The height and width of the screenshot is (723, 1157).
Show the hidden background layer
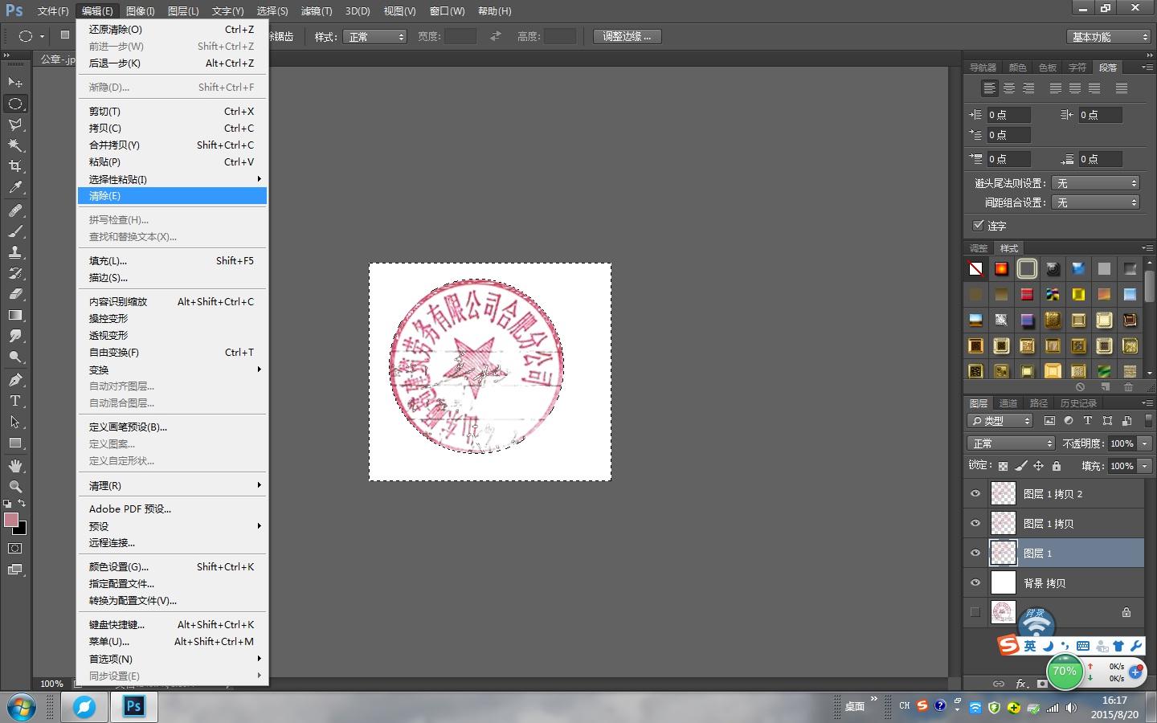pos(975,612)
